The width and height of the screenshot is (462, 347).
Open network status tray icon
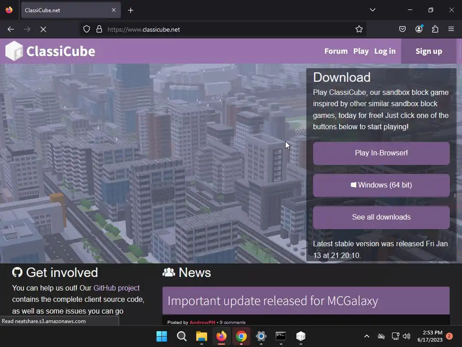coord(395,336)
